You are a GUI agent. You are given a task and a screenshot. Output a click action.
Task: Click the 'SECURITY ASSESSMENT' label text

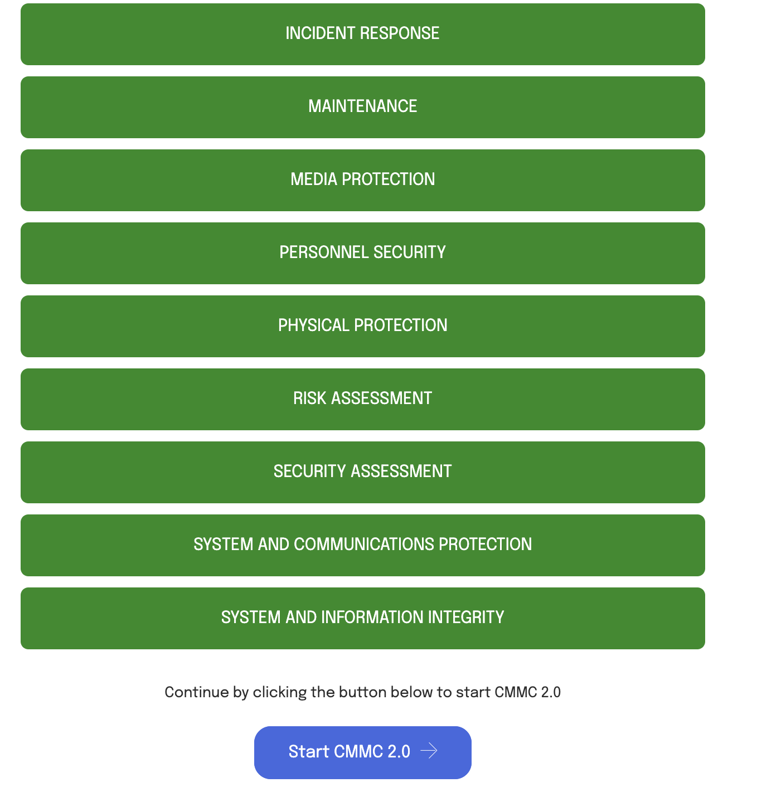(362, 472)
